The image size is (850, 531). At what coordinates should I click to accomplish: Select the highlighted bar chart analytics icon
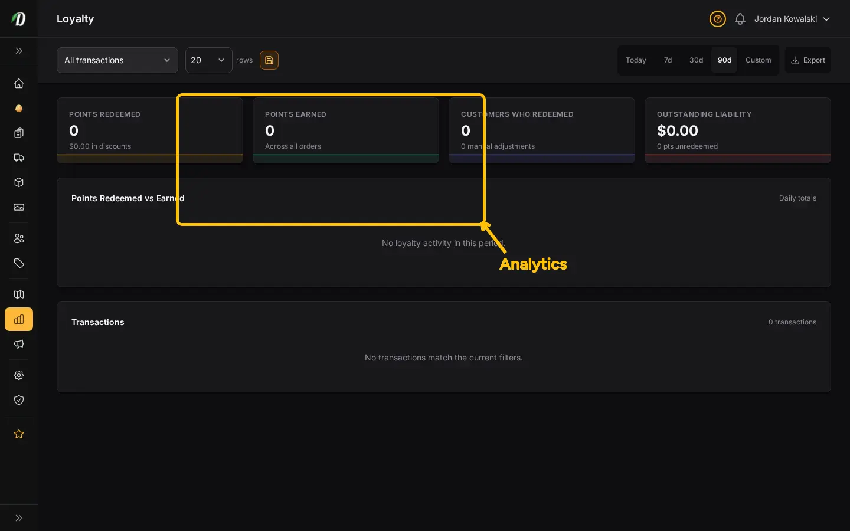click(19, 319)
